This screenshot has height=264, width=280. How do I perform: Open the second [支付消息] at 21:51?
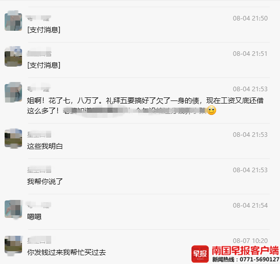44,65
